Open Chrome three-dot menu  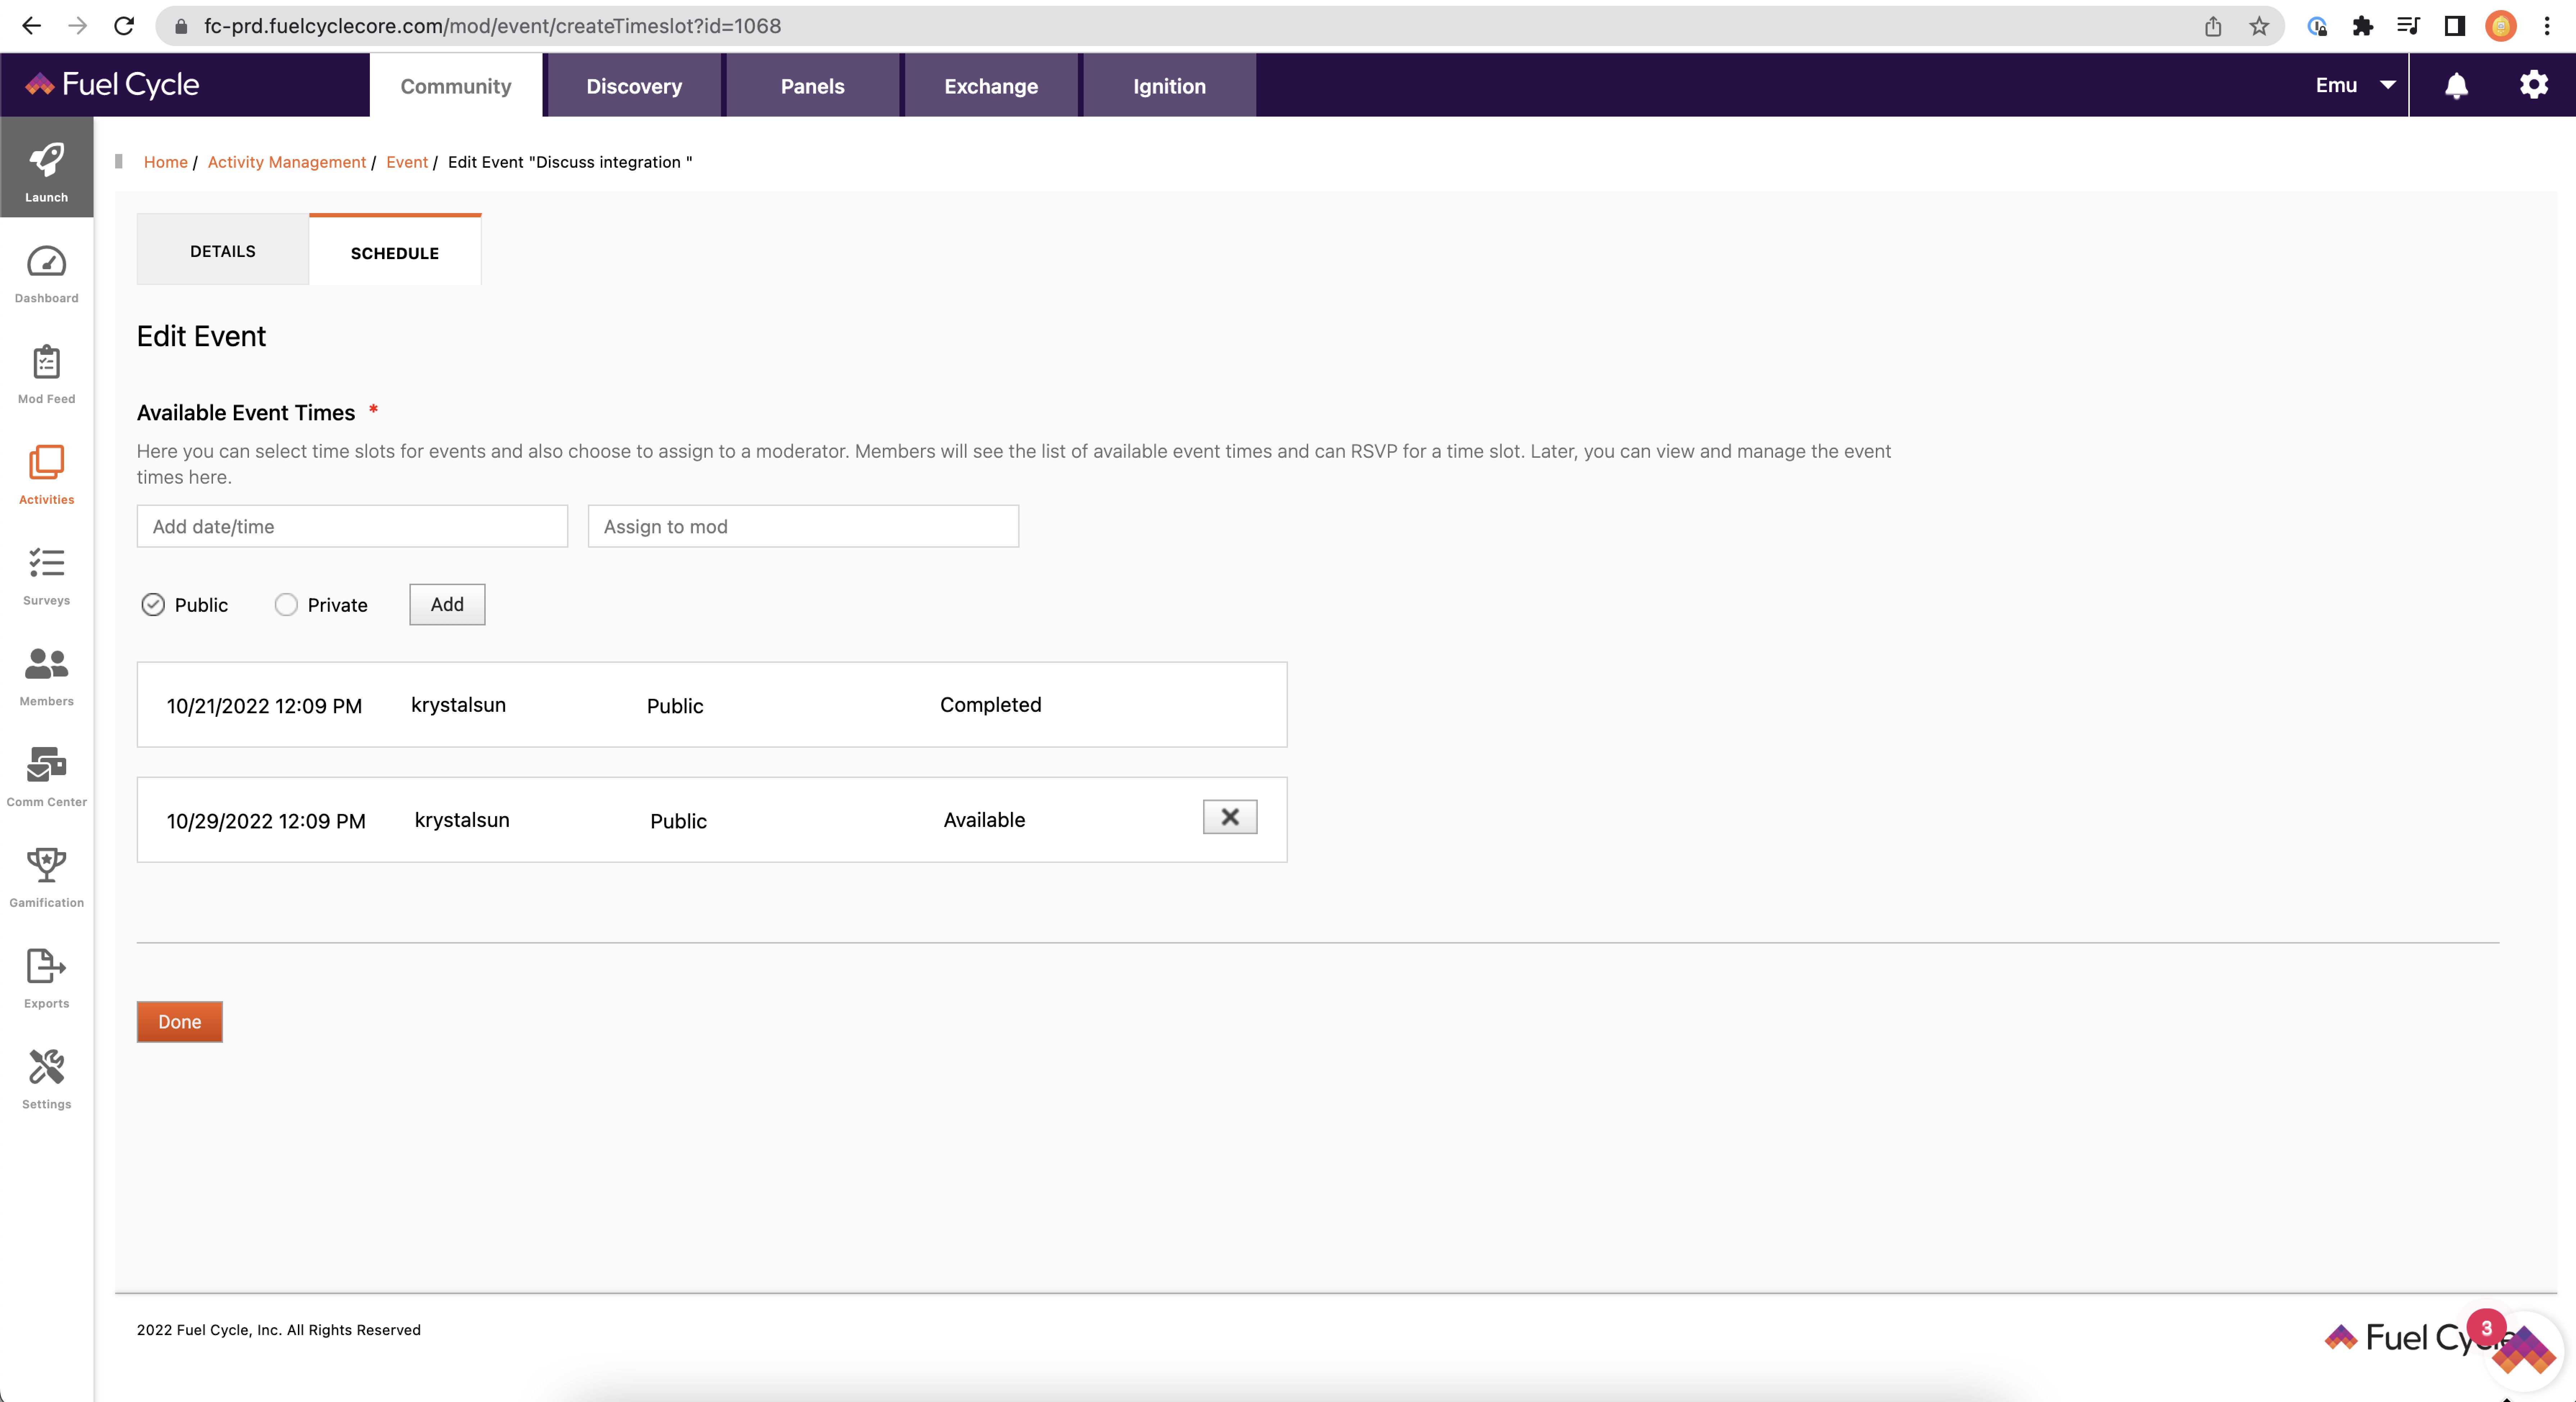click(2547, 26)
